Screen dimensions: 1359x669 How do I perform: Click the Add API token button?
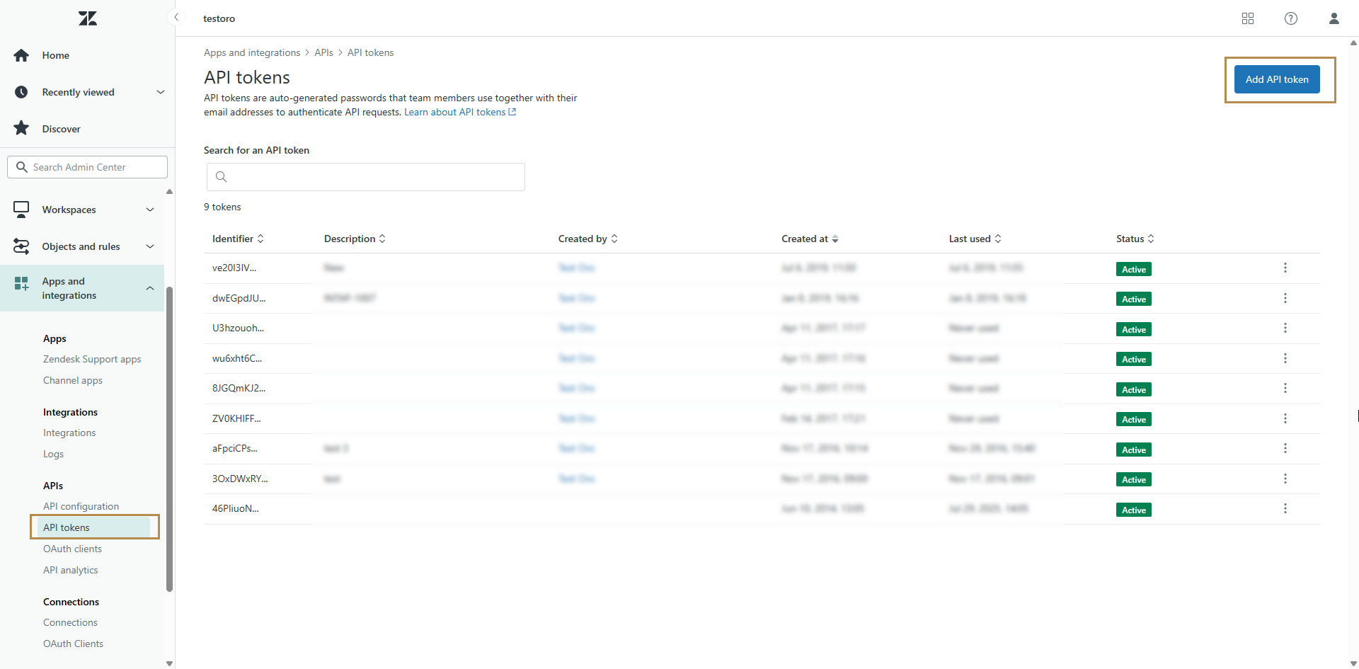point(1276,79)
